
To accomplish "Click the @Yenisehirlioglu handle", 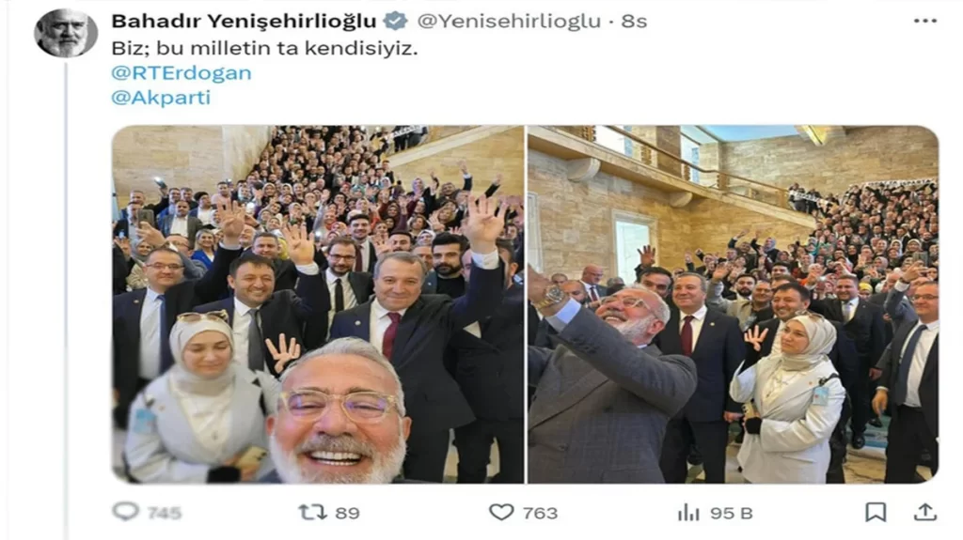I will click(509, 21).
